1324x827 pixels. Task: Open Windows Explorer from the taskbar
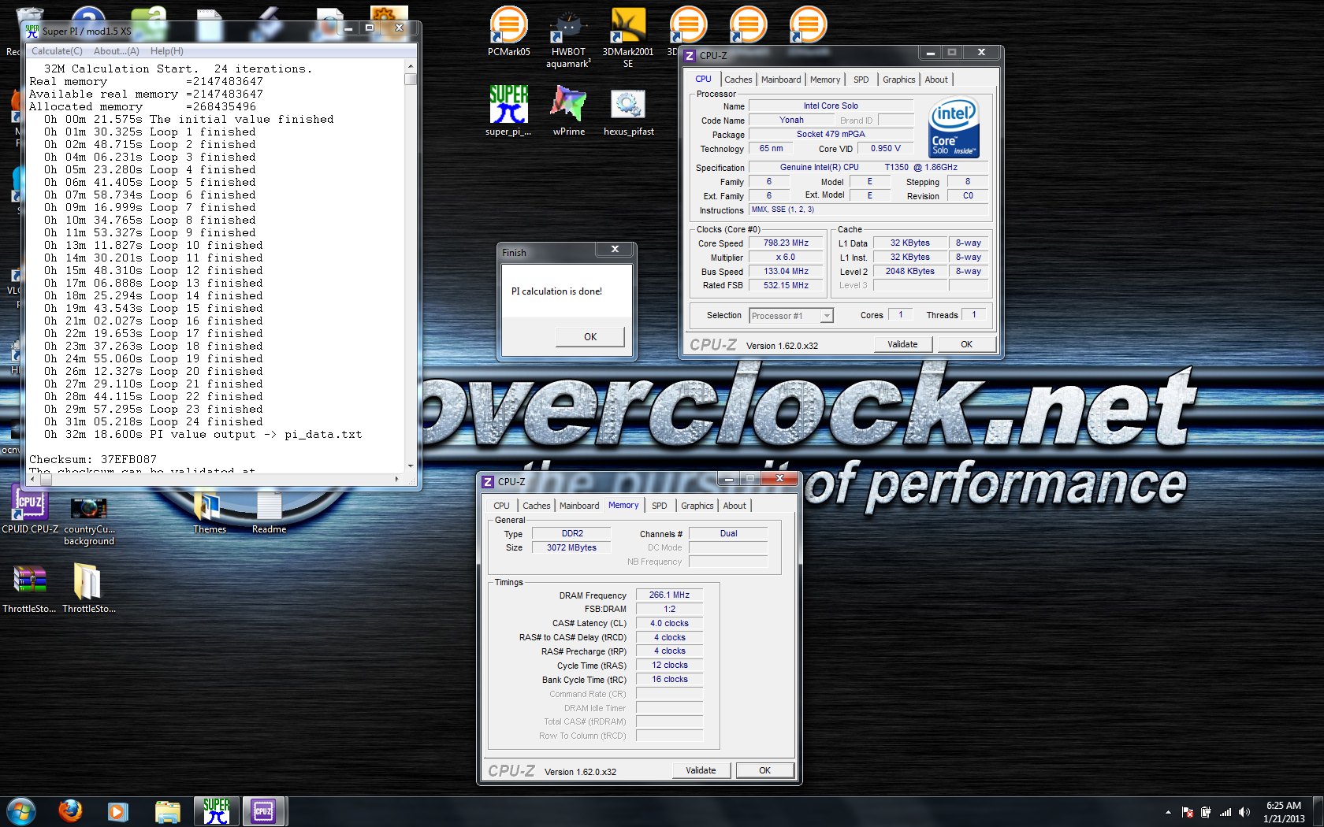pos(167,811)
